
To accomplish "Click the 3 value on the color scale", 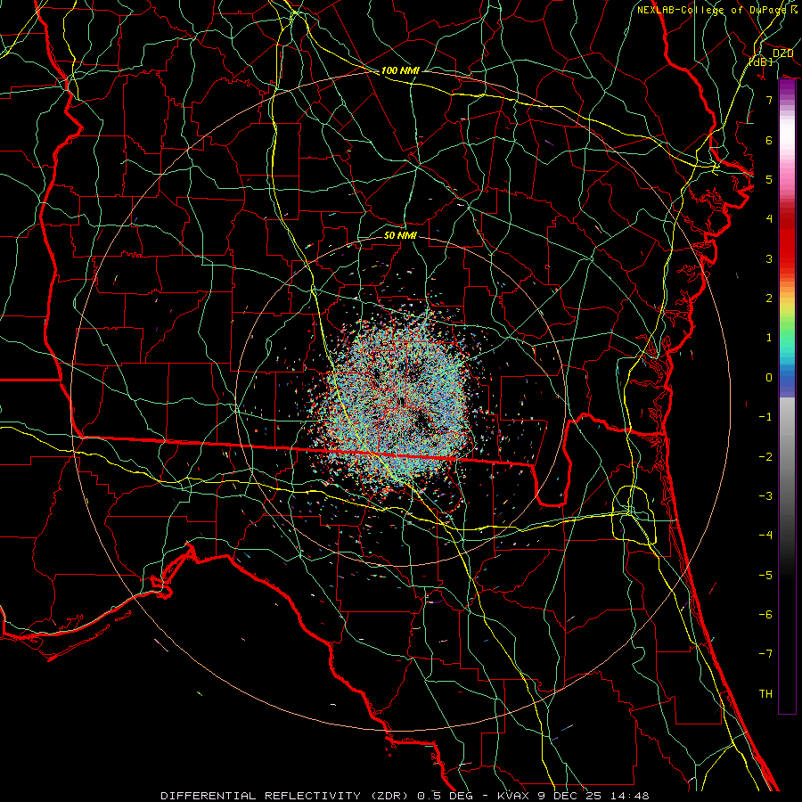I will [769, 258].
